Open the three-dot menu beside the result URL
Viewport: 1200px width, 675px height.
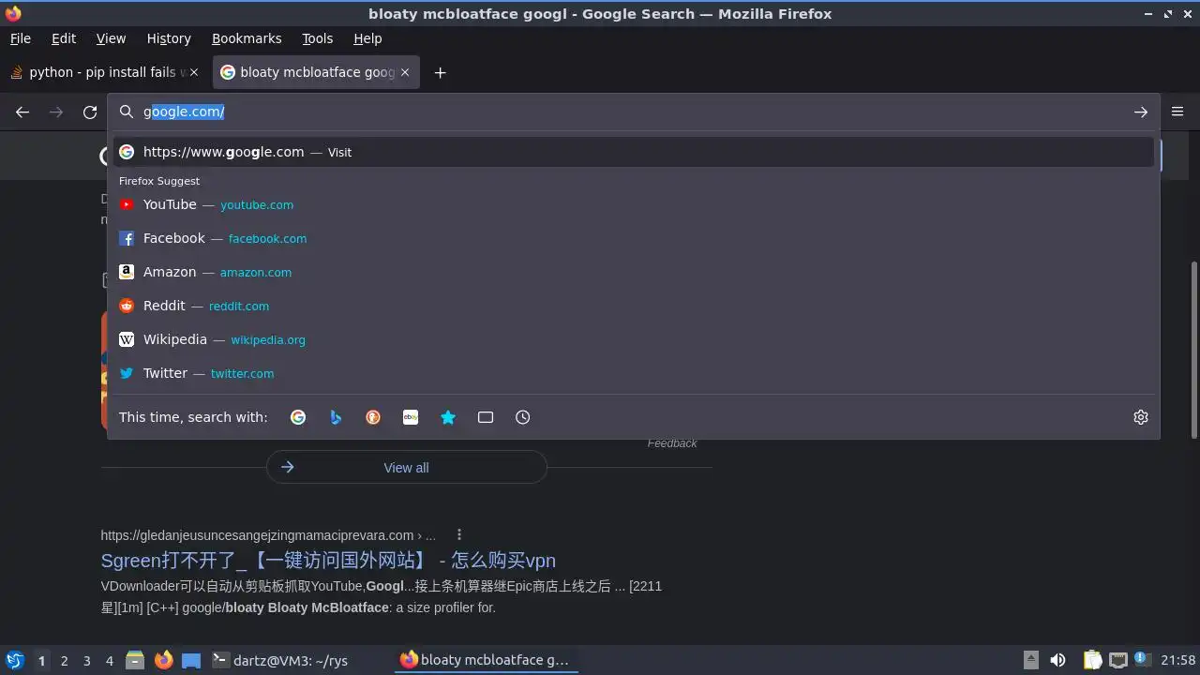pyautogui.click(x=459, y=534)
